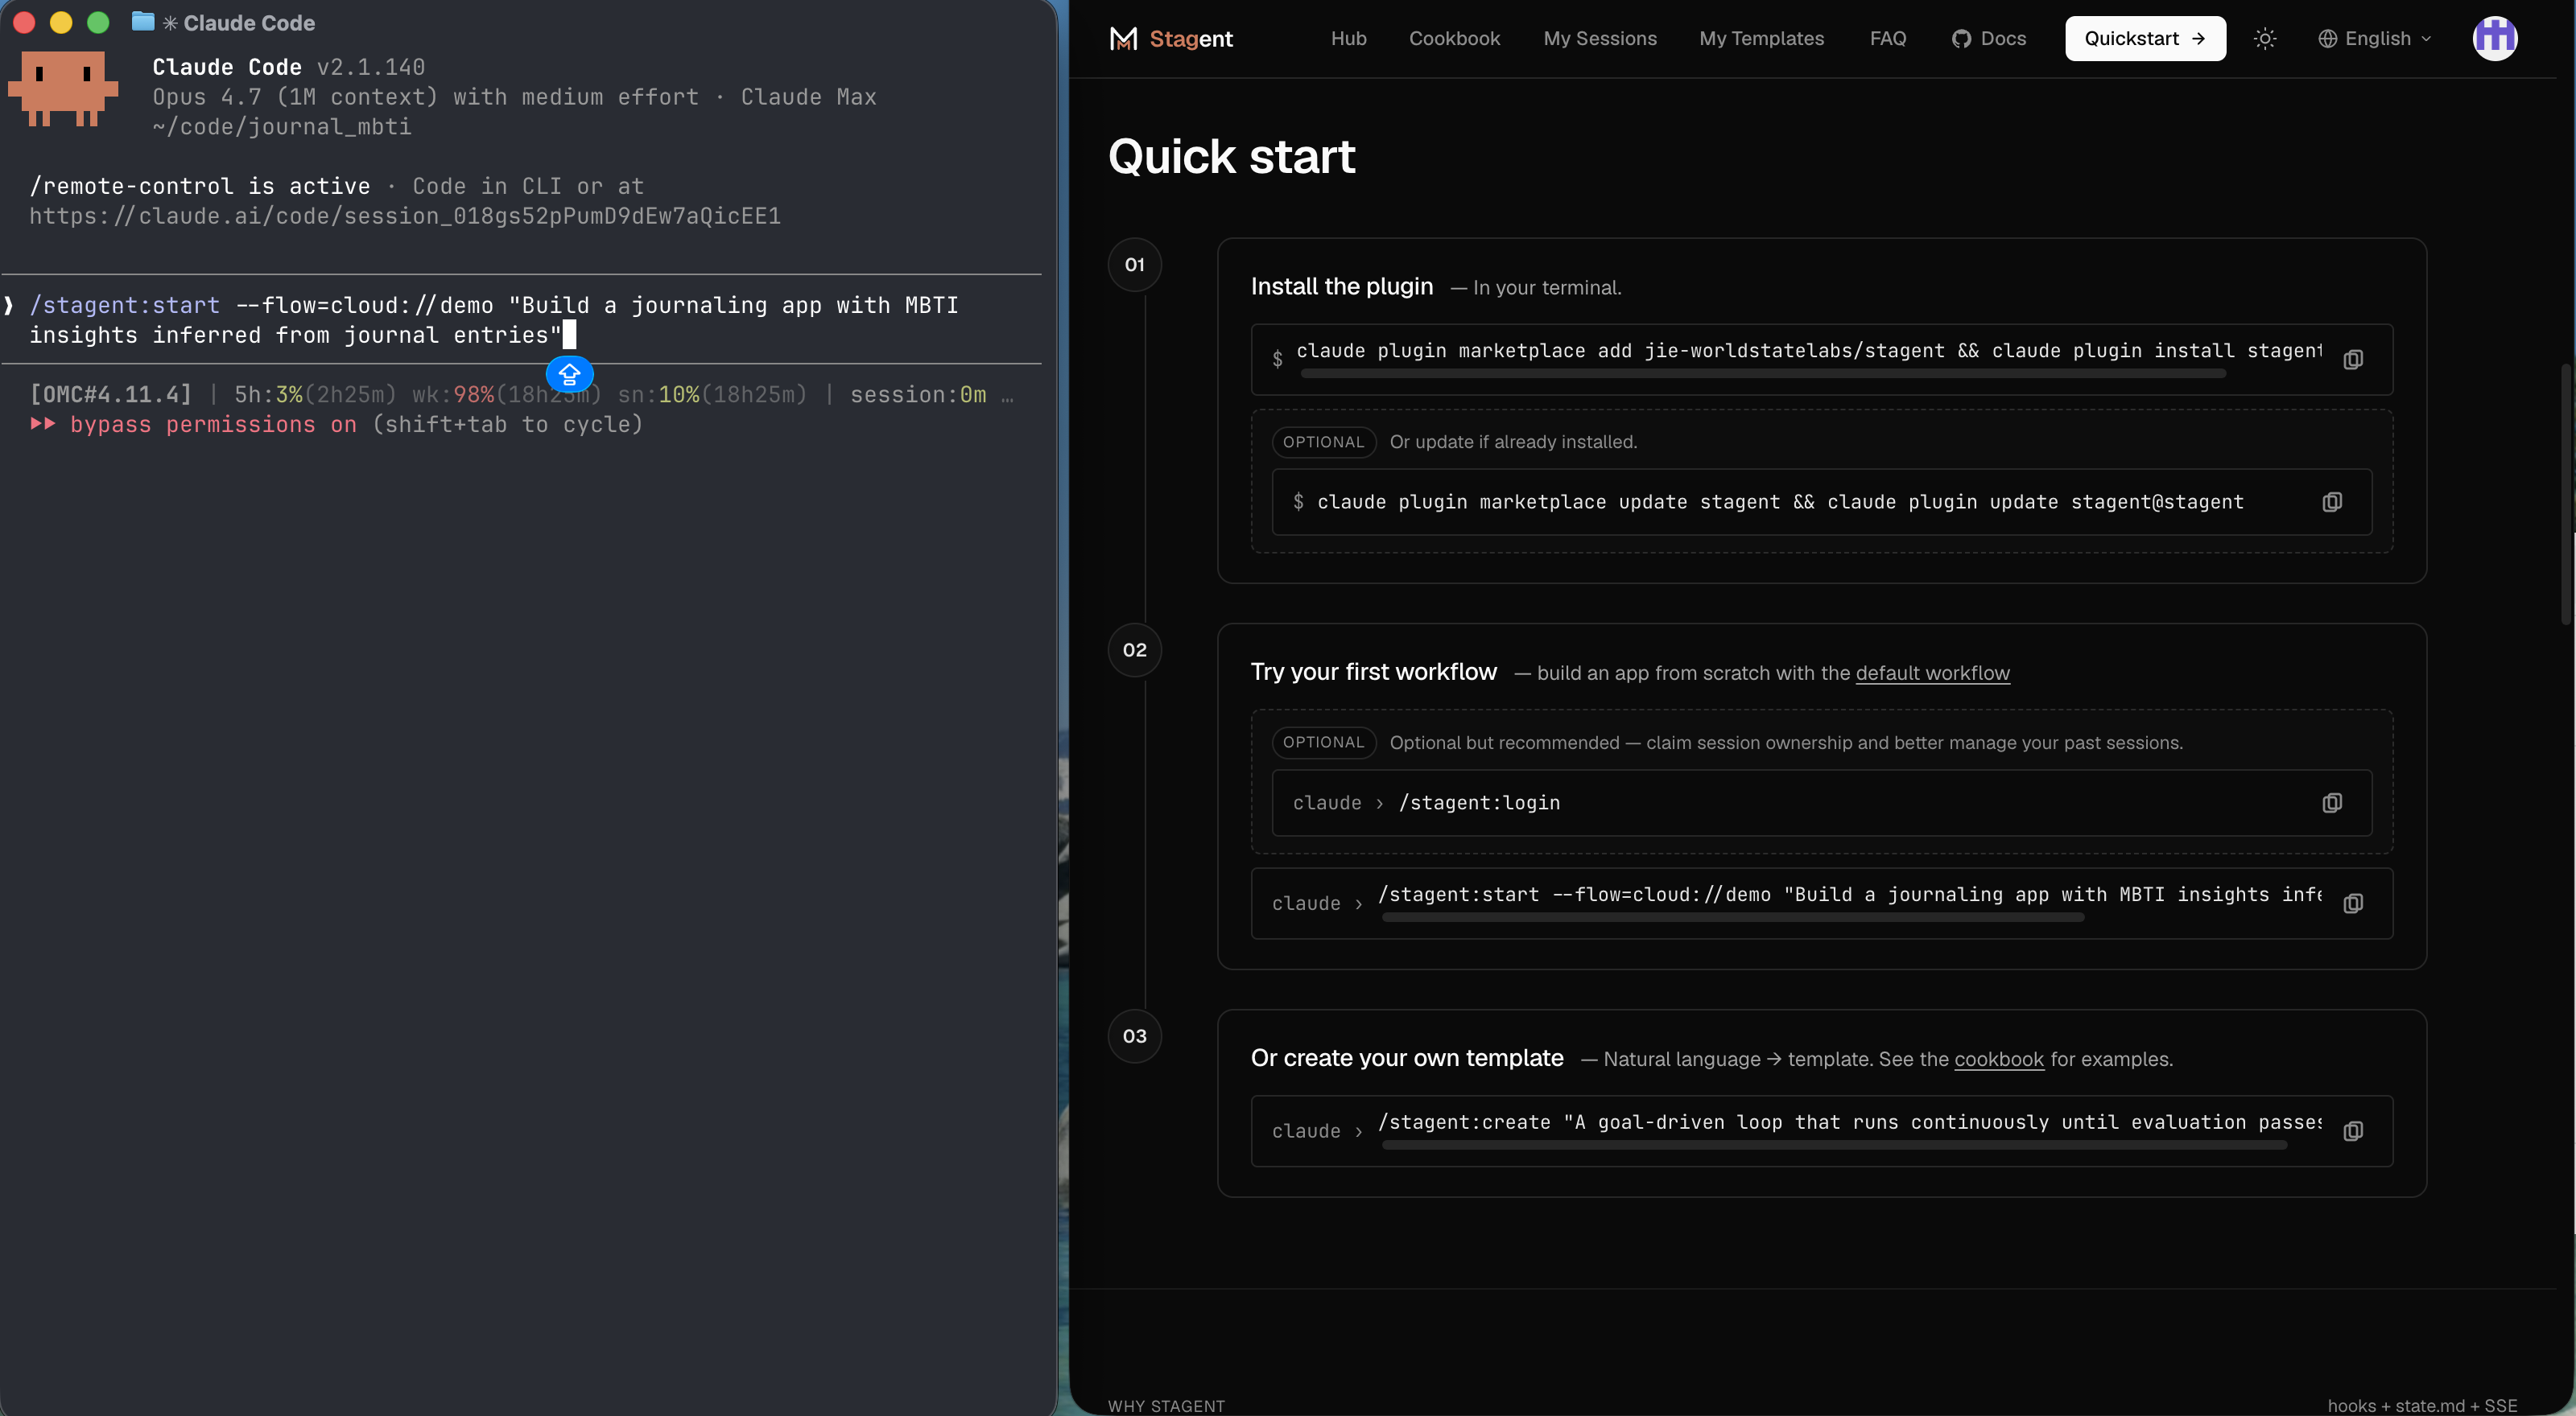
Task: Click the step 02 number badge
Action: click(1134, 651)
